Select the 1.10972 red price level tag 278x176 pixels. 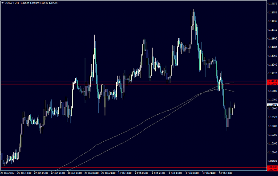(273, 84)
